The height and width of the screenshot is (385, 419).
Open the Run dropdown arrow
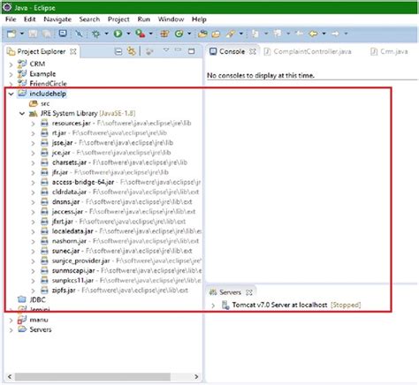click(128, 34)
